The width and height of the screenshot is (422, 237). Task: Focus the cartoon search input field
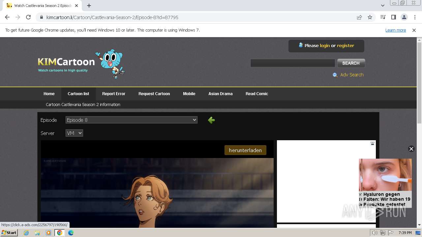pos(292,63)
